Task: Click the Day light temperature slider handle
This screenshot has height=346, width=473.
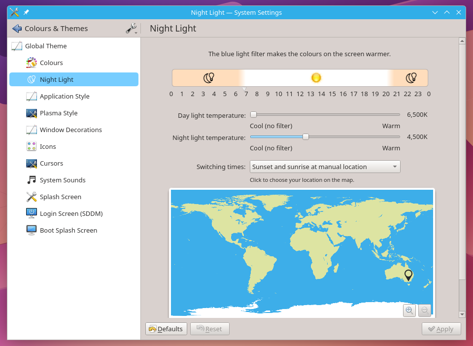Action: click(253, 115)
